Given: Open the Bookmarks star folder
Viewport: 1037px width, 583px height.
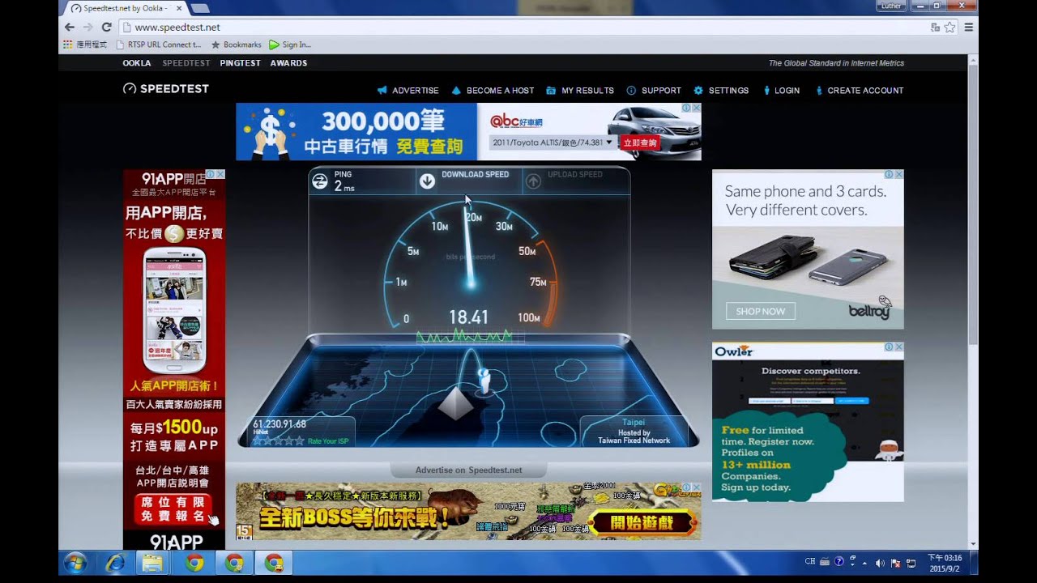Looking at the screenshot, I should (236, 45).
